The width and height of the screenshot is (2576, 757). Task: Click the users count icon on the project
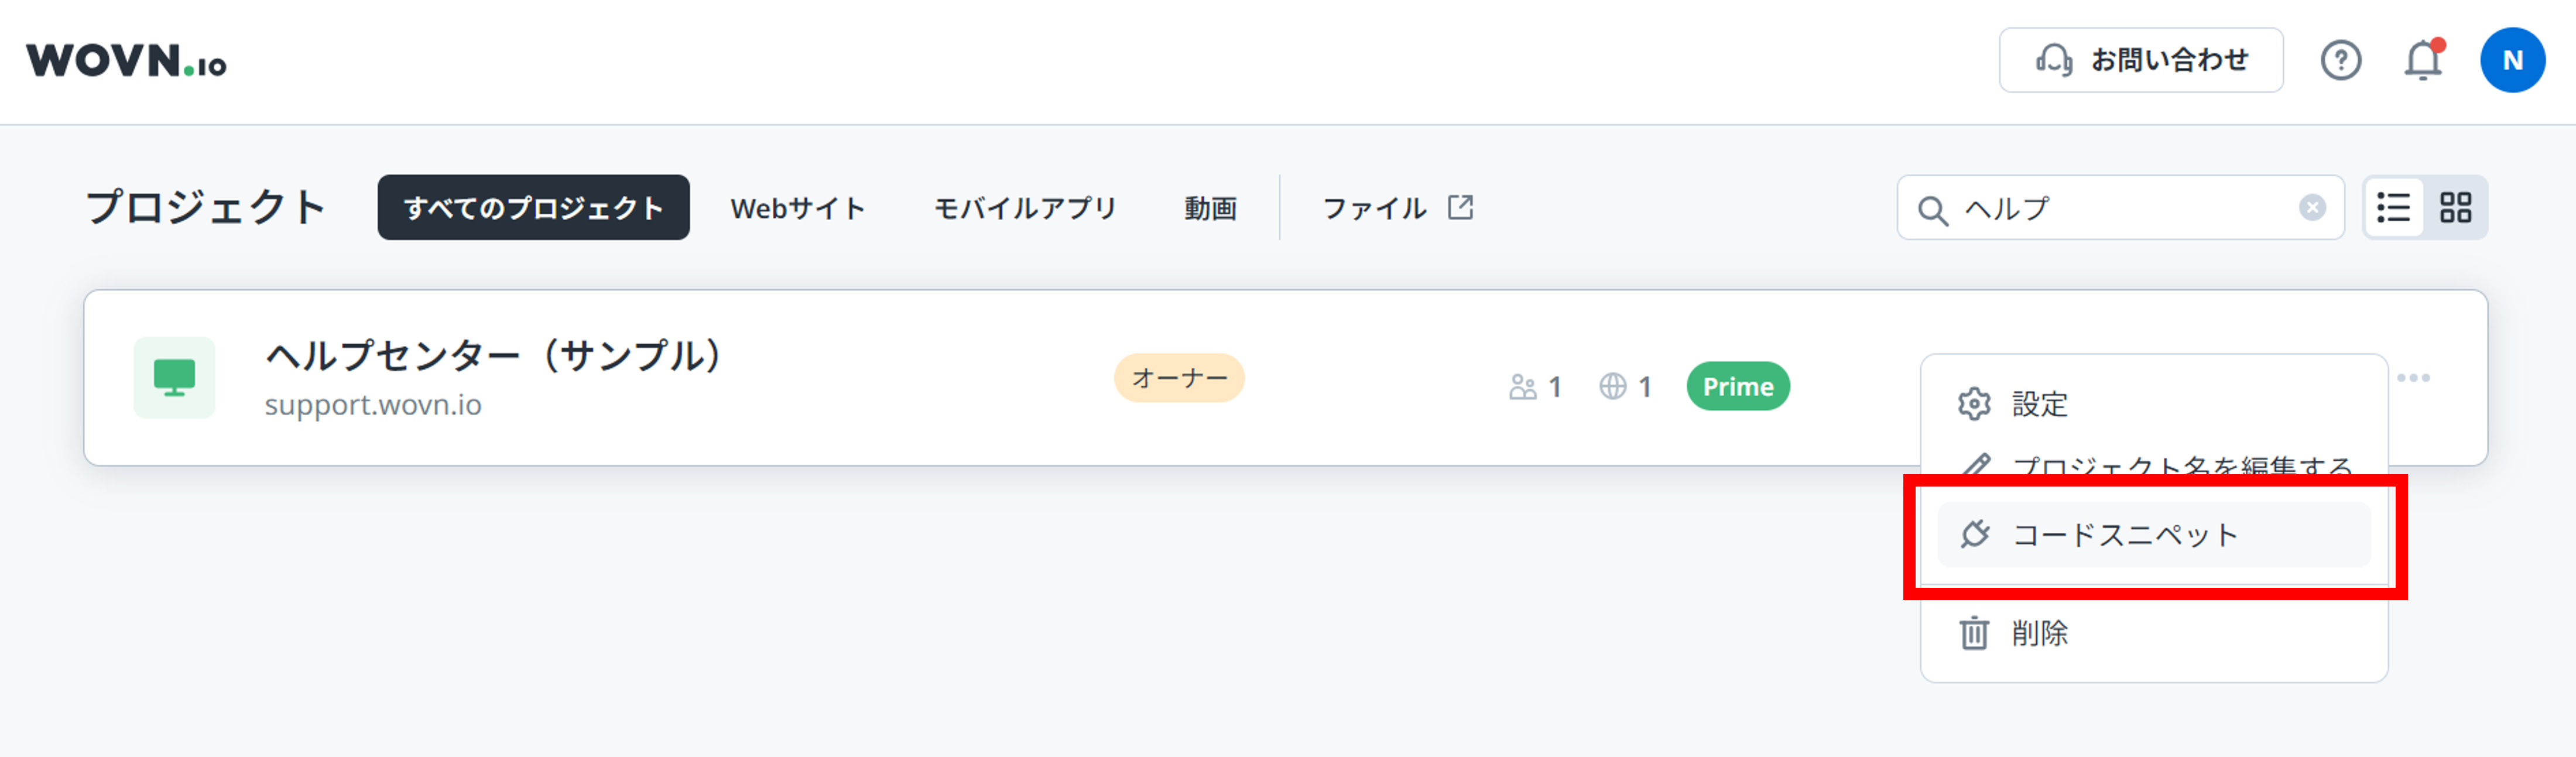1524,386
